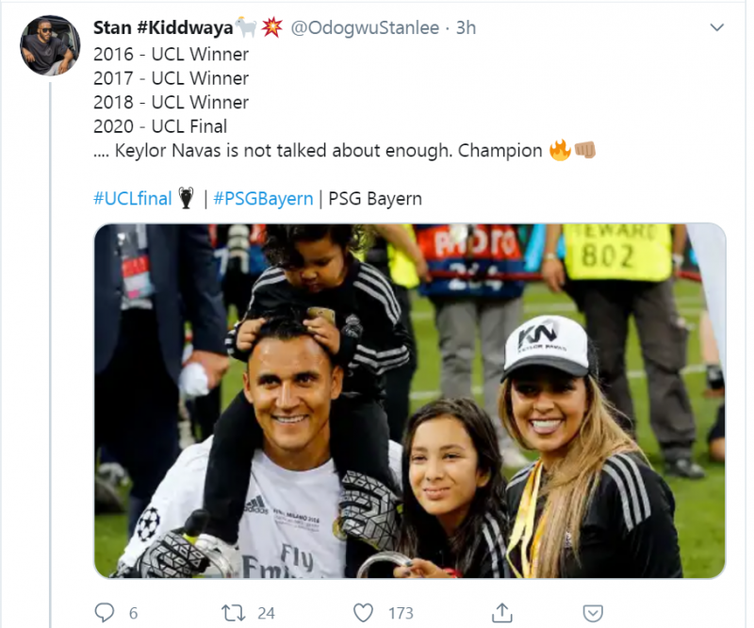View the 173 likes count
Viewport: 754px width, 628px height.
coord(401,613)
